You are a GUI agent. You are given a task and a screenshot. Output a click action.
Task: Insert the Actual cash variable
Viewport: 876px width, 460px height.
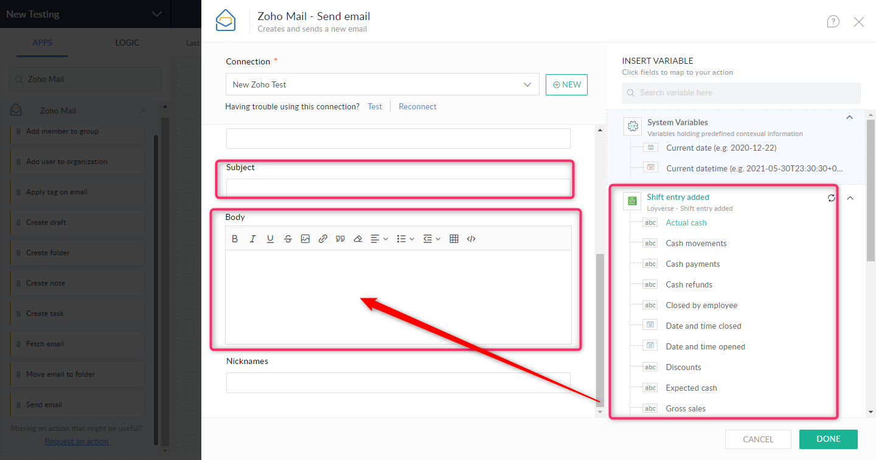click(x=686, y=222)
